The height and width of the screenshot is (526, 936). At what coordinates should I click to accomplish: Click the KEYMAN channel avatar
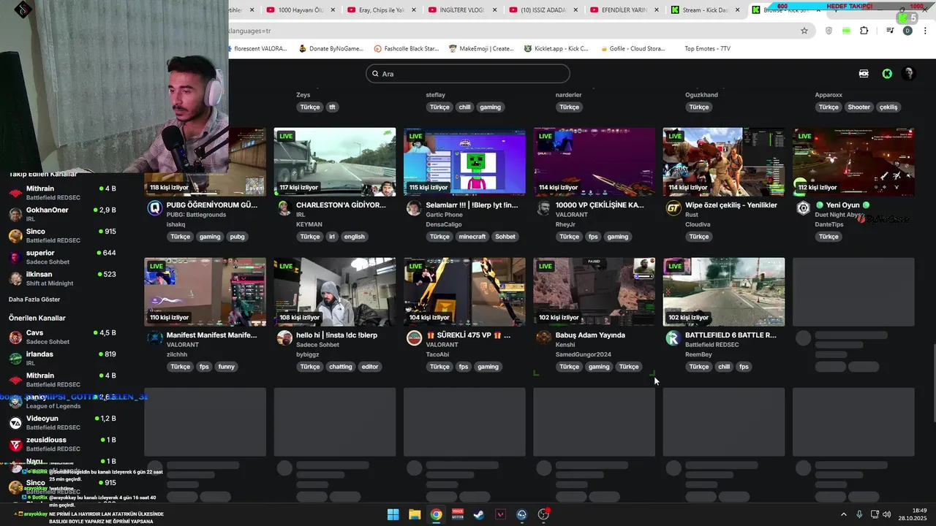coord(284,208)
